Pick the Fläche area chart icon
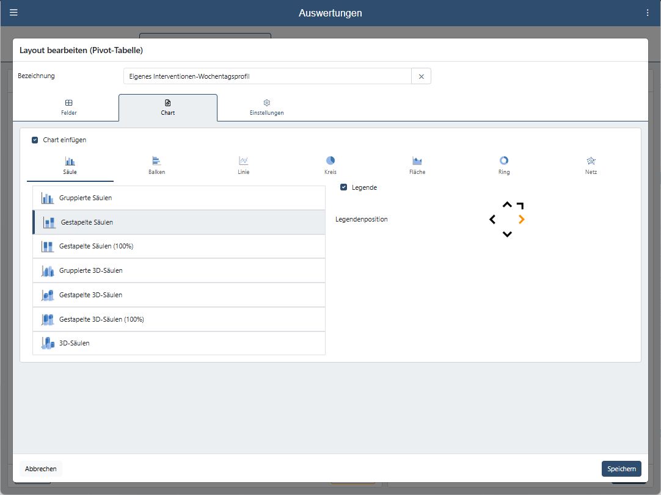Image resolution: width=661 pixels, height=495 pixels. pyautogui.click(x=417, y=161)
